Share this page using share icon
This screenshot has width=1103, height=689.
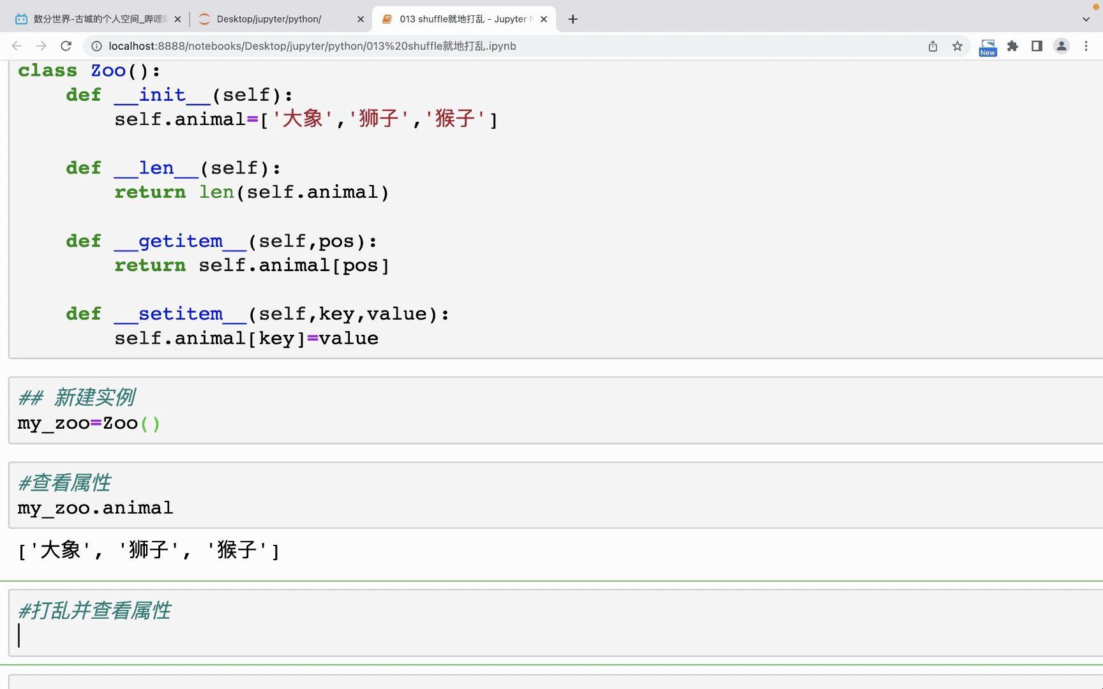click(933, 46)
